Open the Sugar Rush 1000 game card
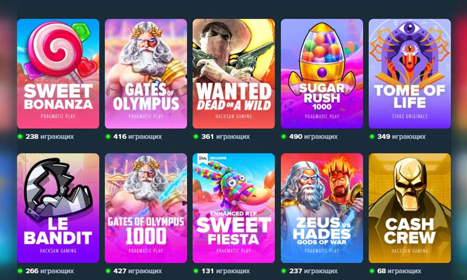This screenshot has height=280, width=467. click(322, 74)
